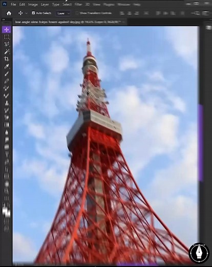Image resolution: width=212 pixels, height=267 pixels.
Task: Open the Plugins menu
Action: pyautogui.click(x=109, y=4)
